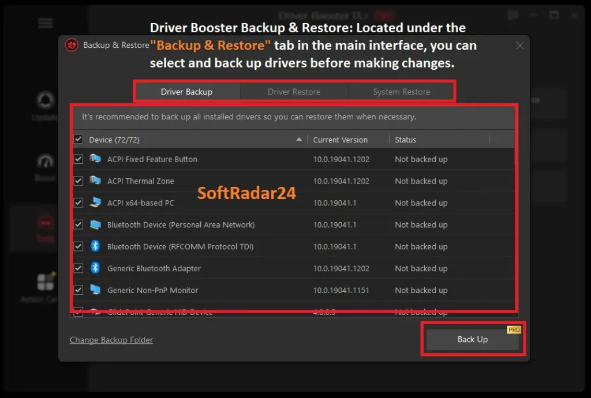Select the Generic Bluetooth Adapter device name

pyautogui.click(x=154, y=268)
